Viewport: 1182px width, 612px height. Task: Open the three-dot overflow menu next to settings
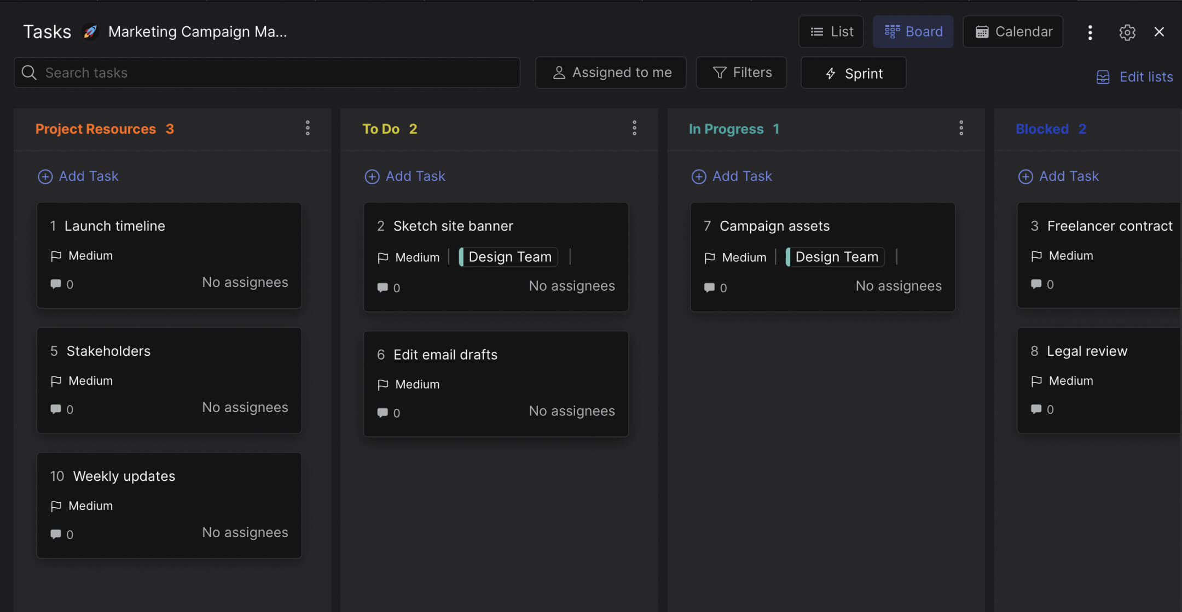click(1090, 32)
